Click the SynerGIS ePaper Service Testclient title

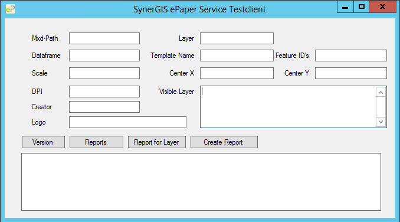point(199,9)
